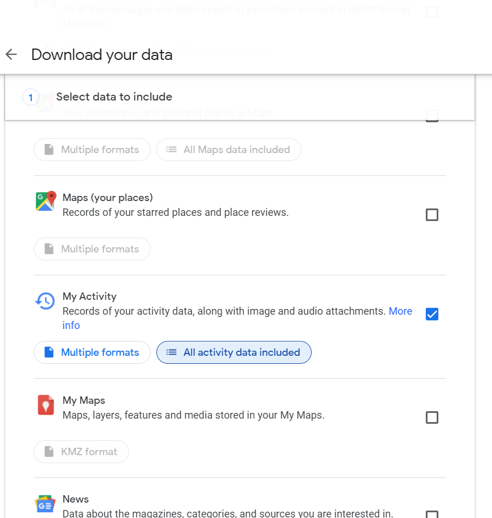Click the My Maps red icon
The width and height of the screenshot is (492, 518).
[x=46, y=404]
